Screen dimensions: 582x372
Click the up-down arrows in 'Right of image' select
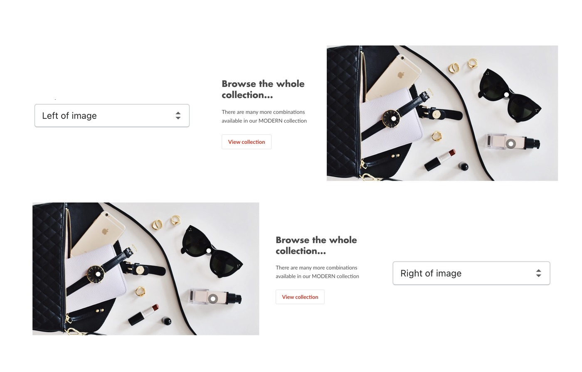coord(538,273)
